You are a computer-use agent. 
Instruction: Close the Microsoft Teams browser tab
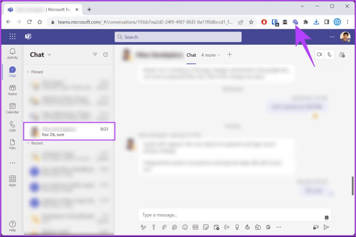click(x=77, y=9)
